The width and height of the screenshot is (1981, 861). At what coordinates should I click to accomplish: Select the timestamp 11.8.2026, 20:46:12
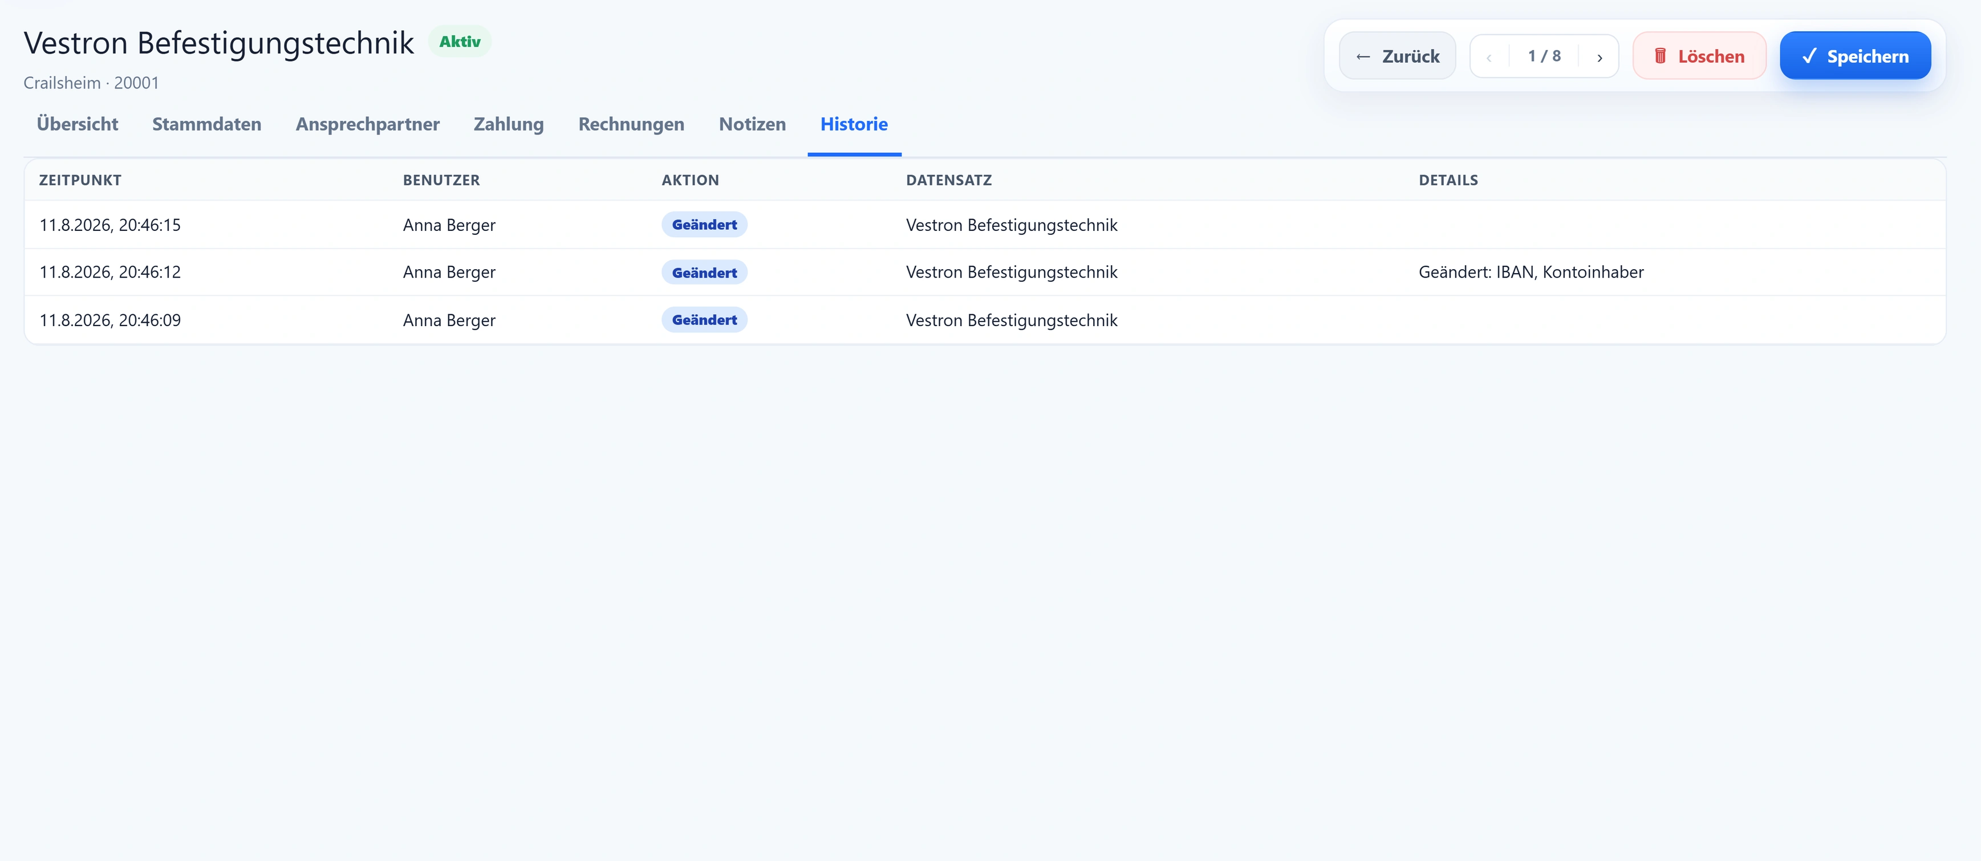[x=110, y=272]
